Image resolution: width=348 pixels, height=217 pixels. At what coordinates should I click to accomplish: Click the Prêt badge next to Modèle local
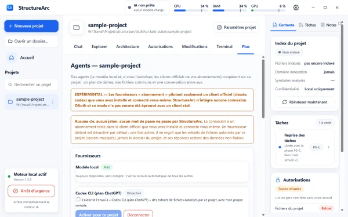click(107, 167)
